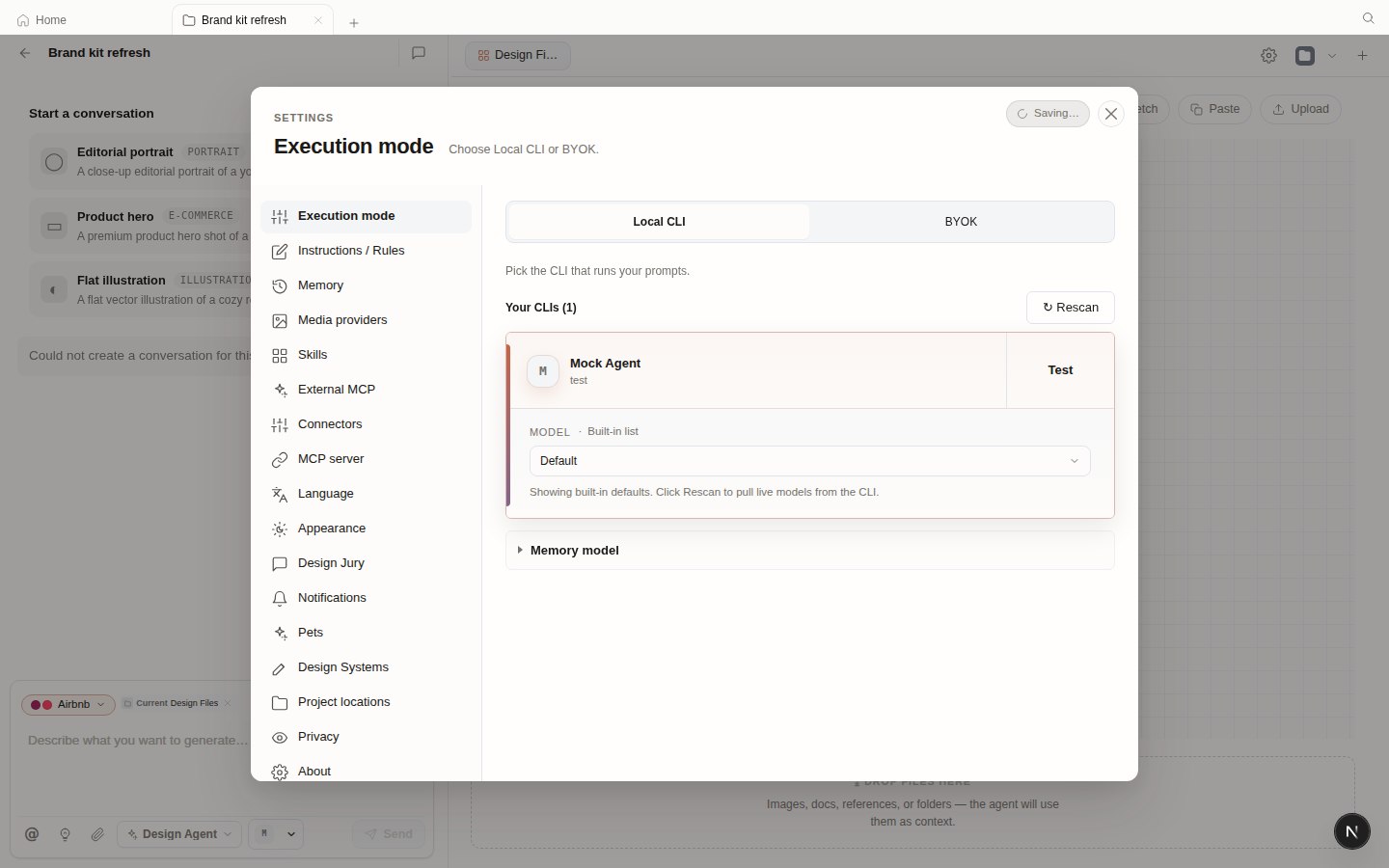This screenshot has height=868, width=1389.
Task: Open the model selector next to Design Agent
Action: click(x=276, y=834)
